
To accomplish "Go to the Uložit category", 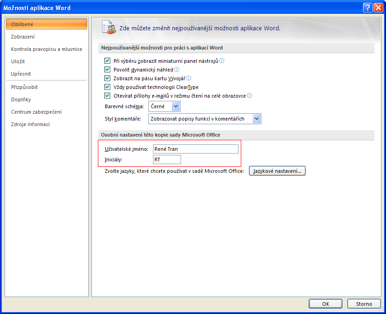I will coord(46,61).
